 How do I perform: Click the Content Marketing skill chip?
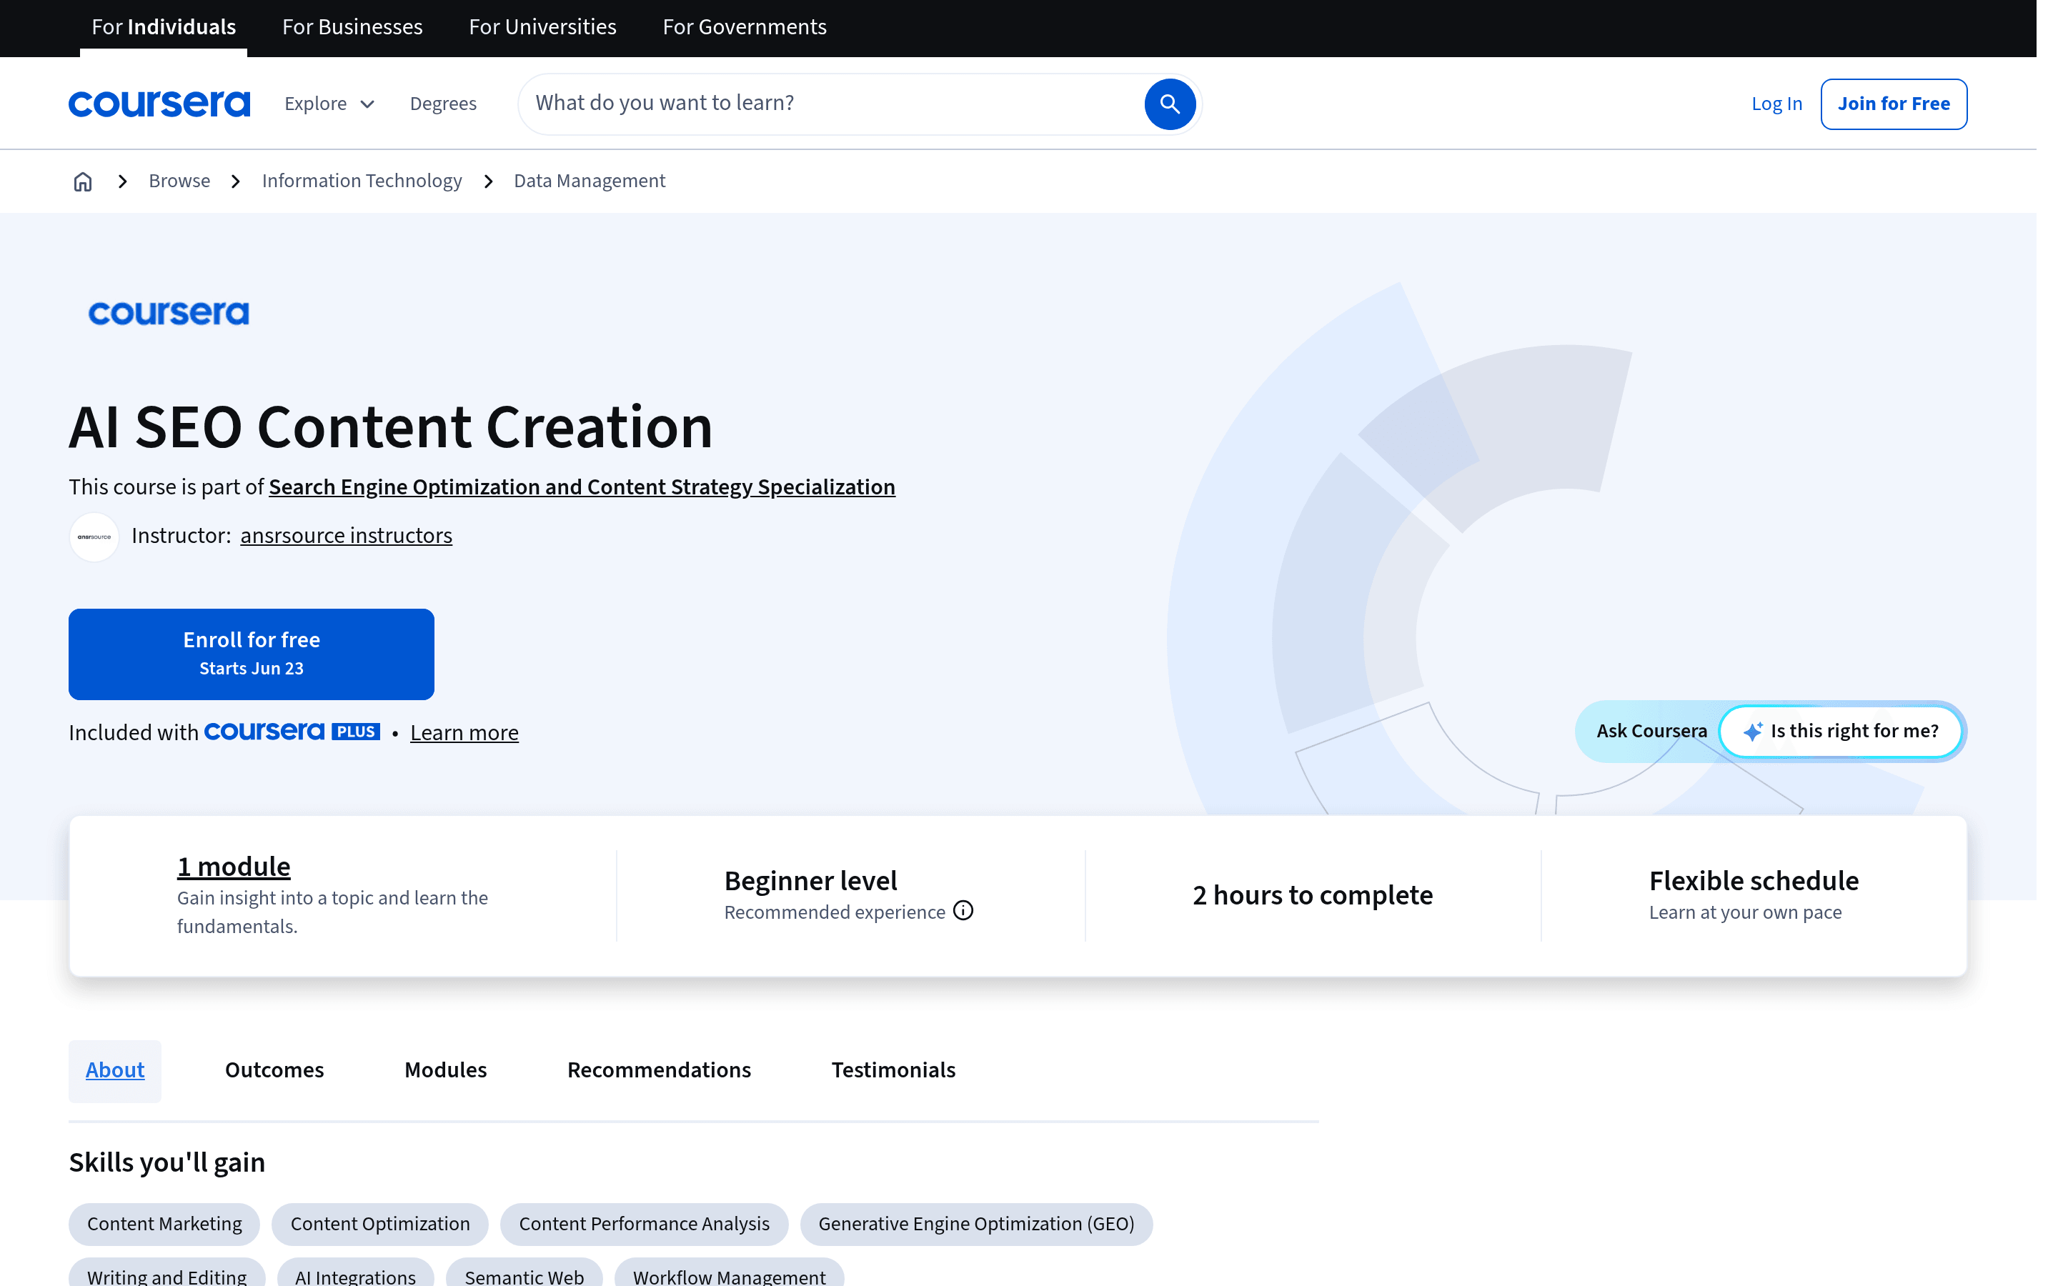tap(164, 1224)
